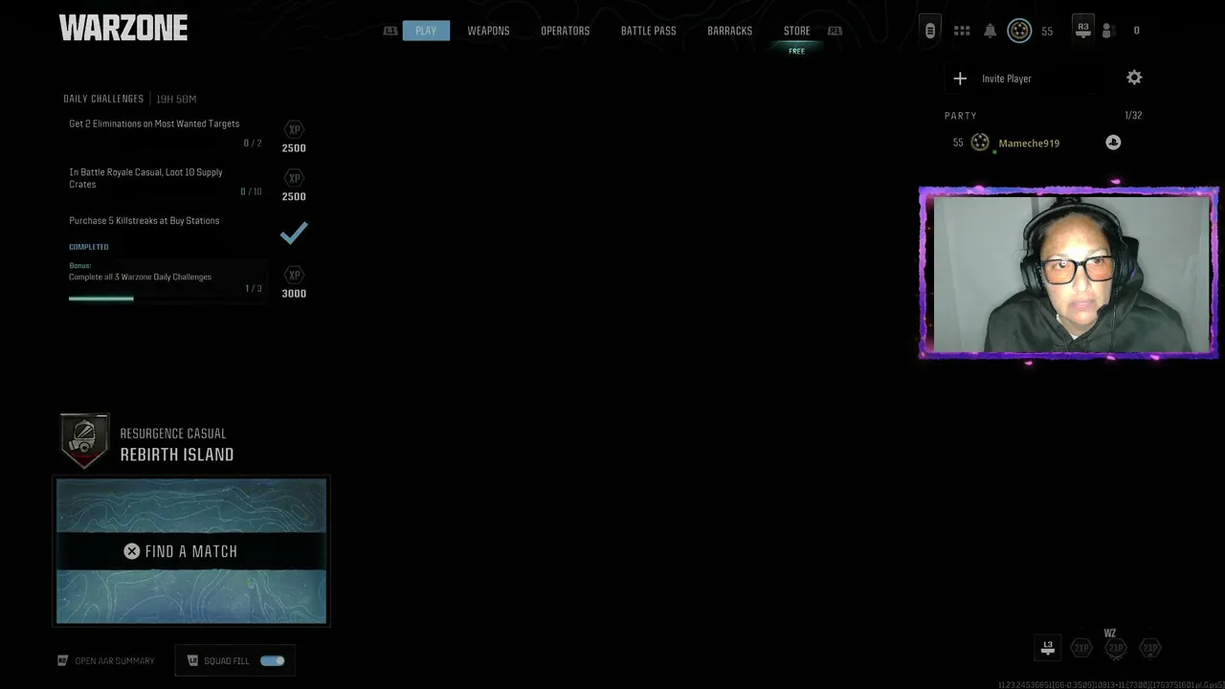
Task: Toggle the Squad Fill switch
Action: coord(273,660)
